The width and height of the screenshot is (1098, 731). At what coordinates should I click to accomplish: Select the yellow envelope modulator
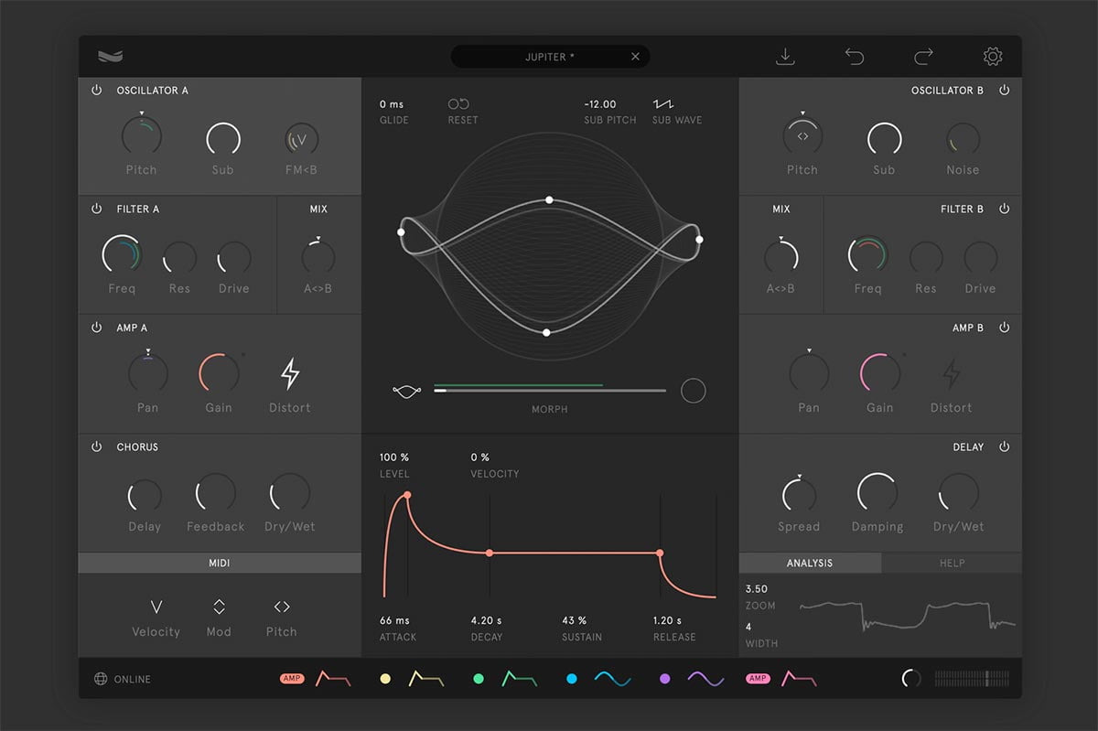tap(413, 679)
